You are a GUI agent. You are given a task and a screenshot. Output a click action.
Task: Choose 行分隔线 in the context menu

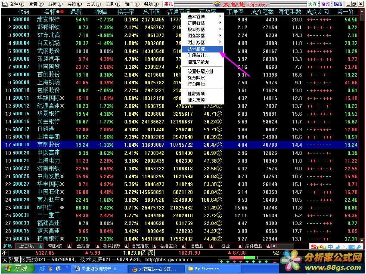tap(203, 84)
